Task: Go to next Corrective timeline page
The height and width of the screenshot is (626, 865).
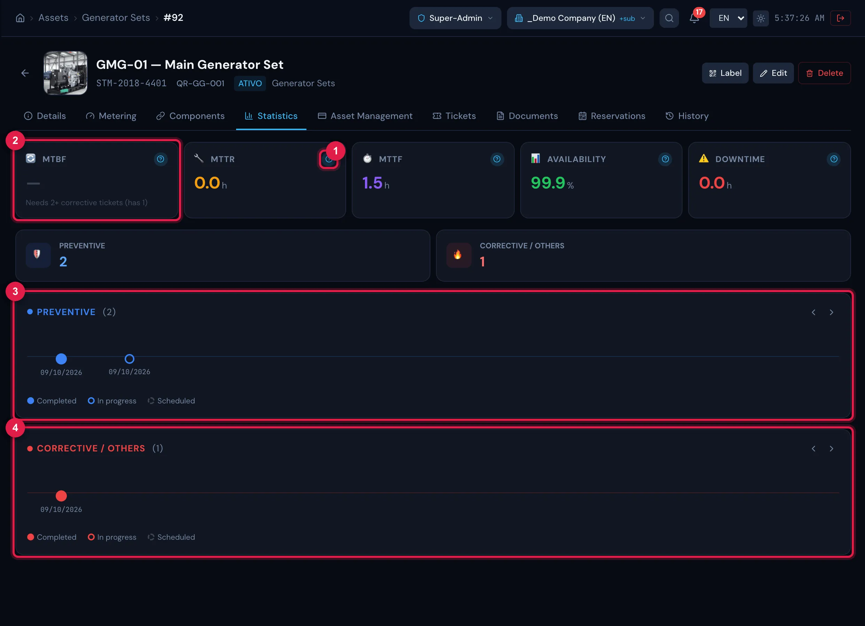Action: point(831,449)
